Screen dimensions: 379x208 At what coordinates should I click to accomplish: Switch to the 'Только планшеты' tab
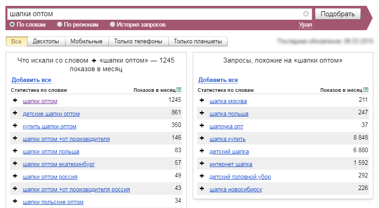click(198, 41)
